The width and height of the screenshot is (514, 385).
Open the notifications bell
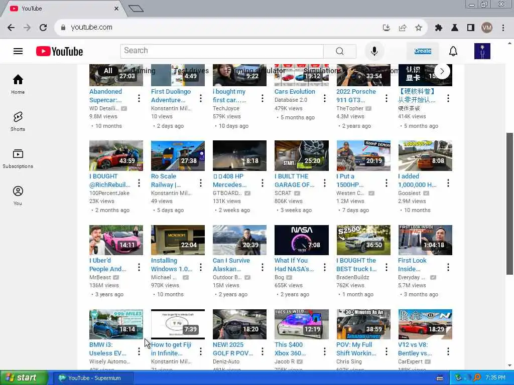[x=453, y=51]
